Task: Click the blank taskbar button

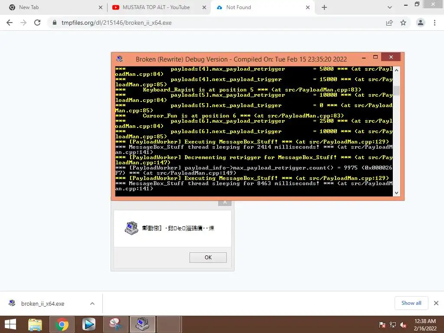Action: [169, 324]
